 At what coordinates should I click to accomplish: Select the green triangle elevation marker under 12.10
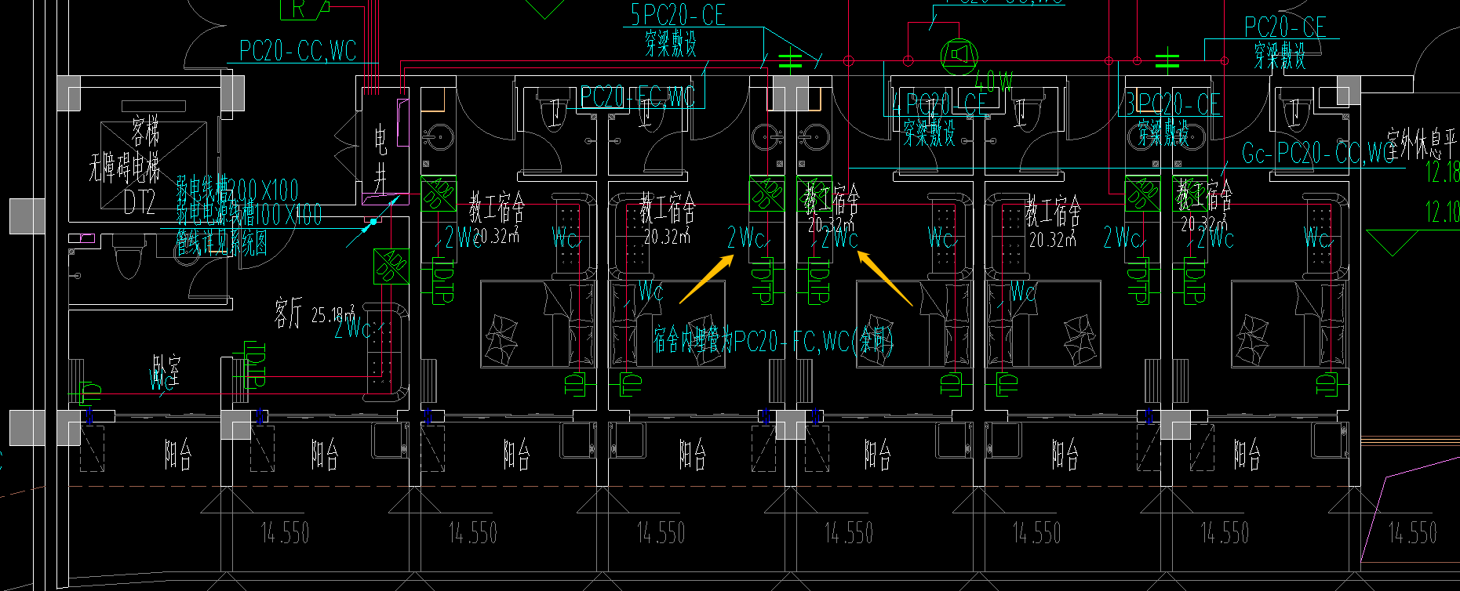point(1393,242)
